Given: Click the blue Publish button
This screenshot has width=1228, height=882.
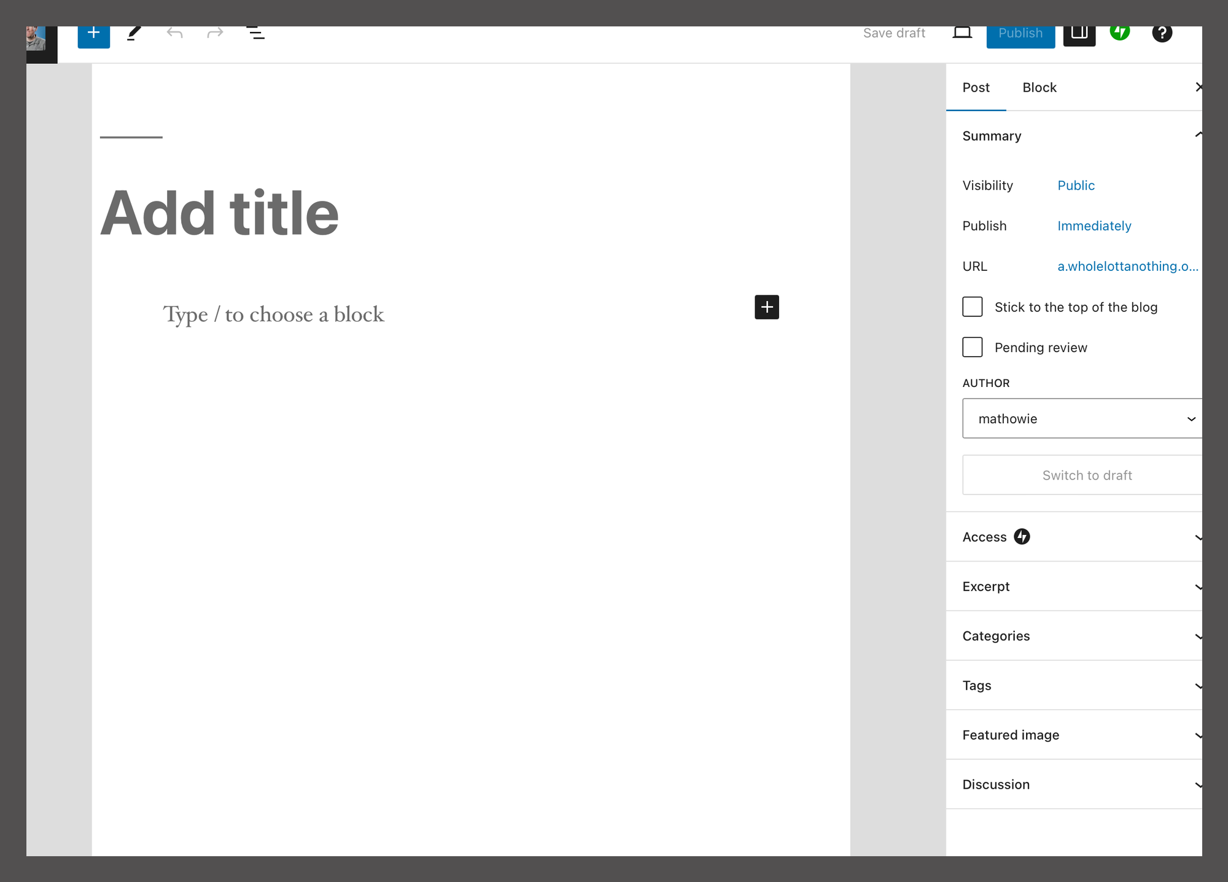Looking at the screenshot, I should click(1020, 35).
